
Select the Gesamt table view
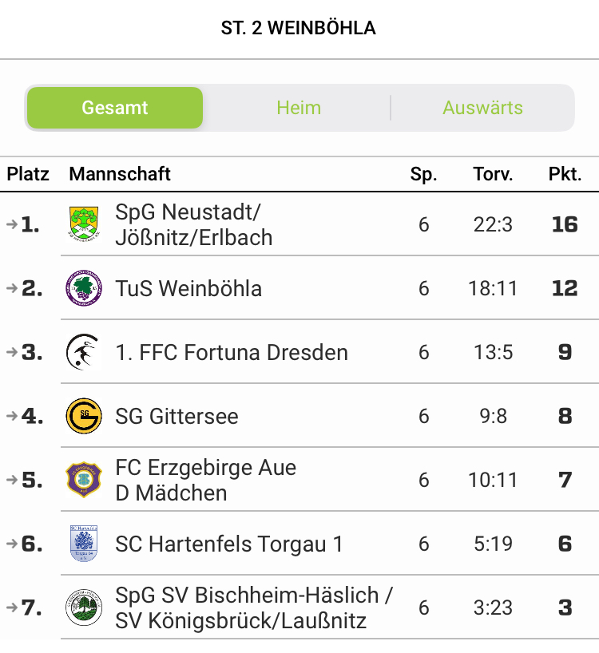click(x=115, y=108)
